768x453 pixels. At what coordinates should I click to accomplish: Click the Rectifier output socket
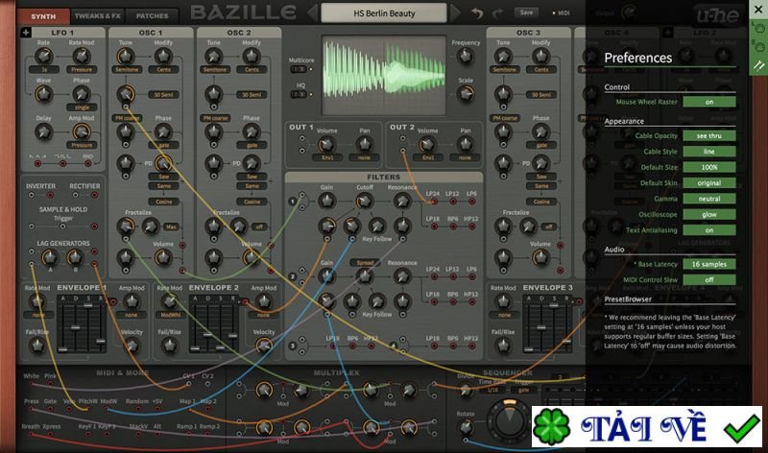tap(94, 195)
